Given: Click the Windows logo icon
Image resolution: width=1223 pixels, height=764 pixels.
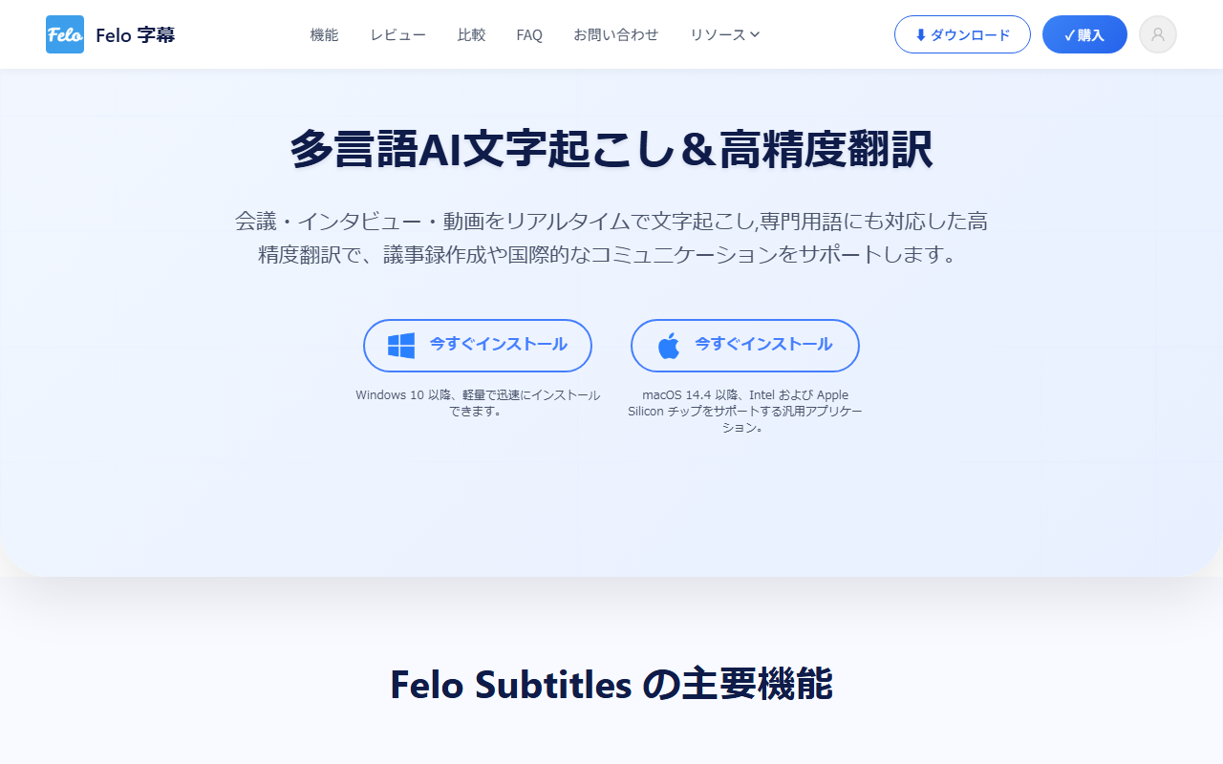Looking at the screenshot, I should click(x=401, y=346).
